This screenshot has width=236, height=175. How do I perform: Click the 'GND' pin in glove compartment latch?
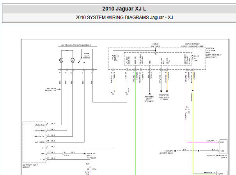point(222,151)
